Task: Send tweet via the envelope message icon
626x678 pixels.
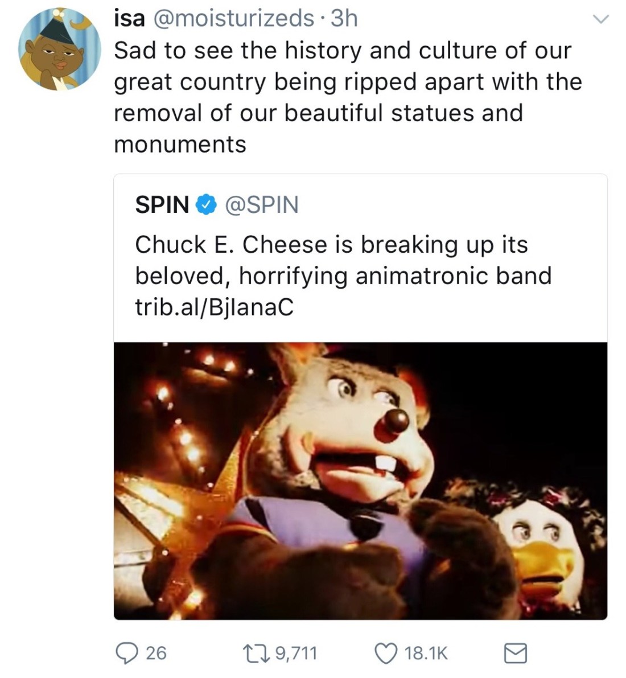Action: 516,653
